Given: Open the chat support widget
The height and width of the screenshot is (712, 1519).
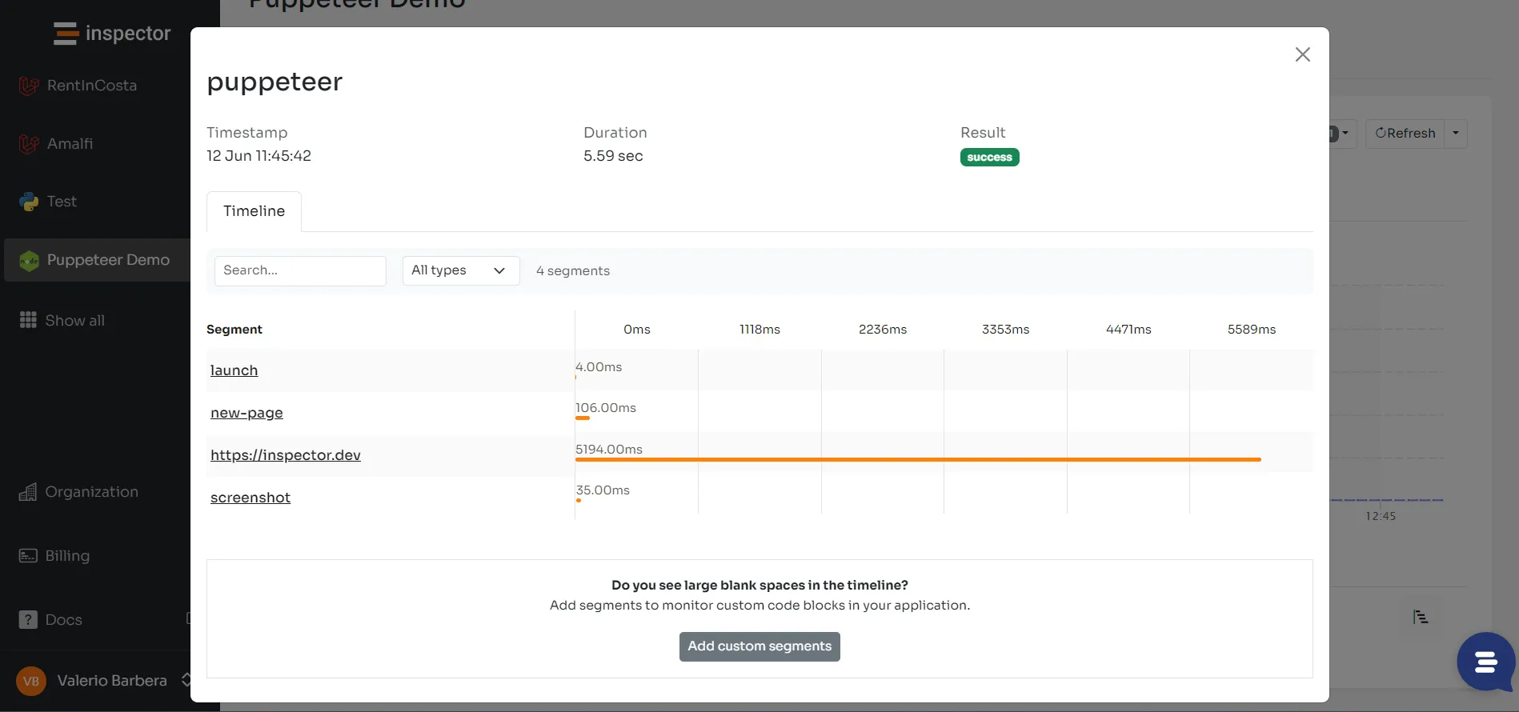Looking at the screenshot, I should pyautogui.click(x=1485, y=662).
